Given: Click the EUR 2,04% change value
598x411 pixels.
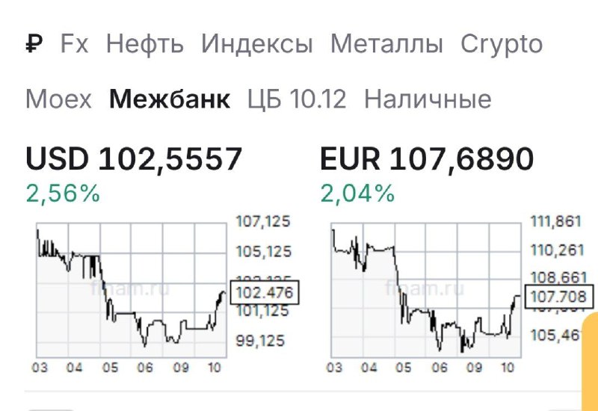Looking at the screenshot, I should click(x=357, y=194).
